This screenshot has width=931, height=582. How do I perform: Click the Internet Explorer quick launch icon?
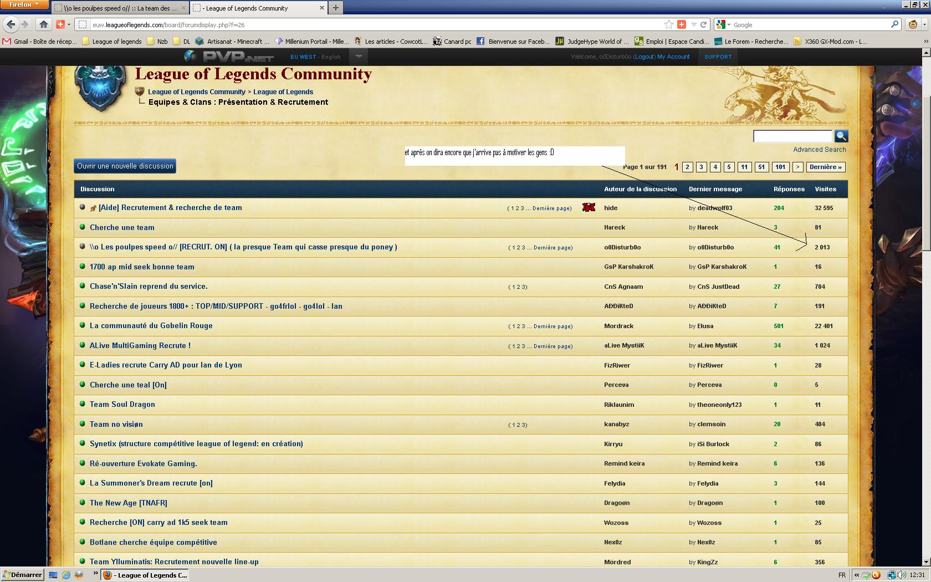[x=66, y=575]
